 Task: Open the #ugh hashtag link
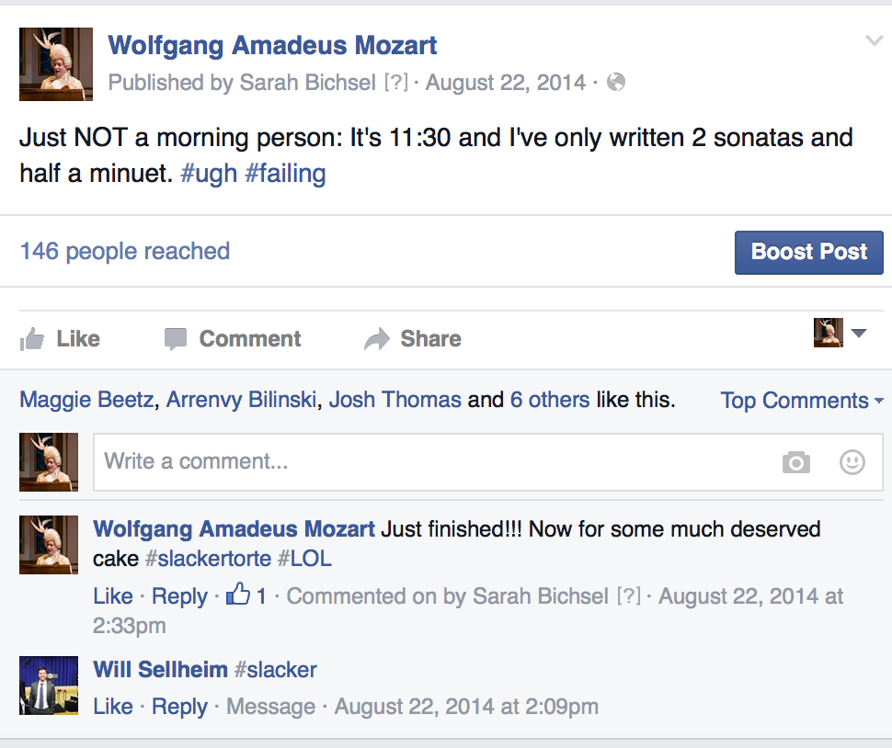209,174
